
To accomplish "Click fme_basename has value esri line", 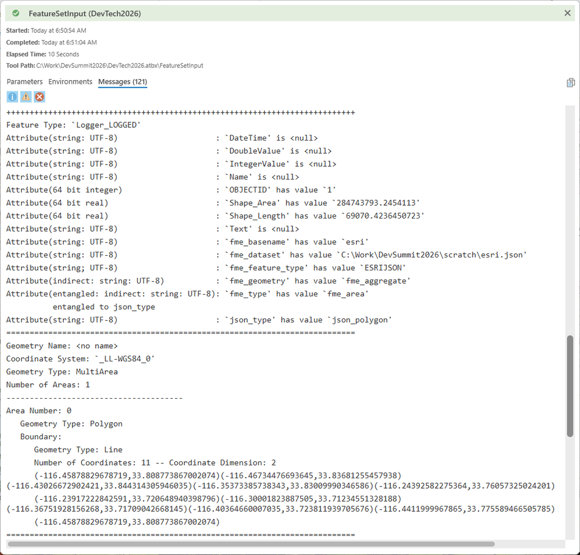I will (188, 242).
